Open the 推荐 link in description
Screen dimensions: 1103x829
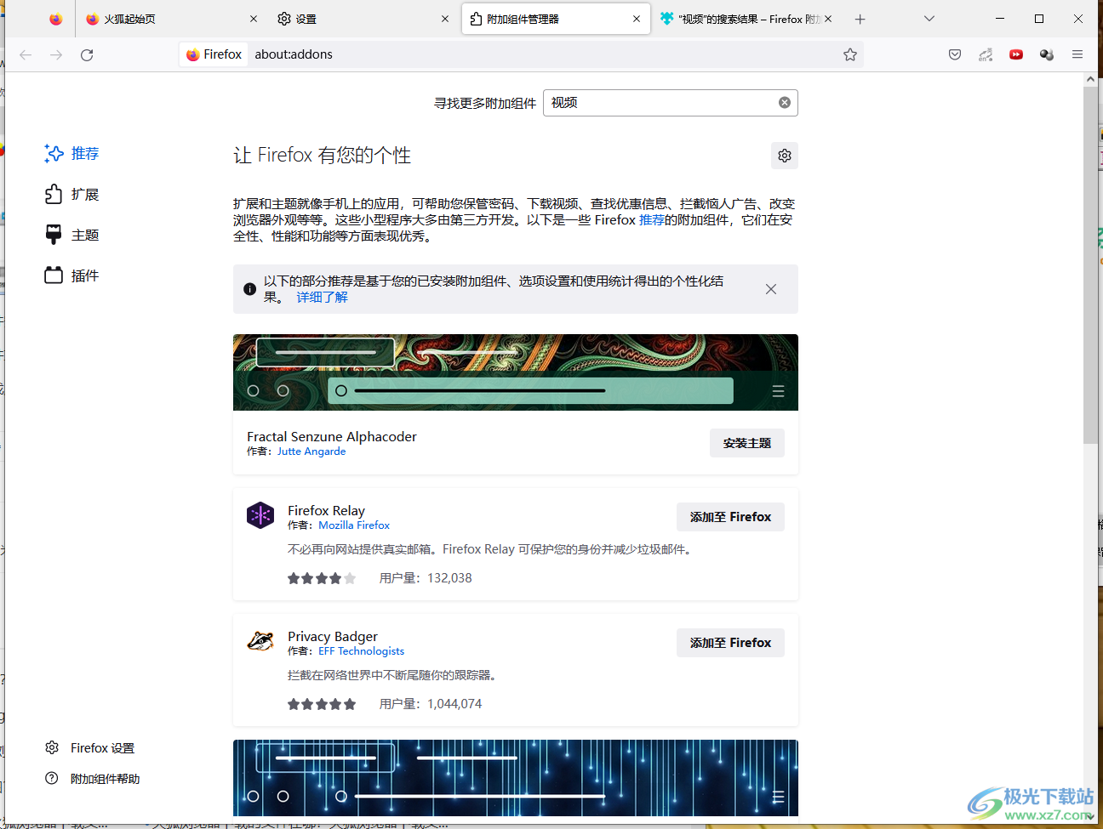(652, 219)
